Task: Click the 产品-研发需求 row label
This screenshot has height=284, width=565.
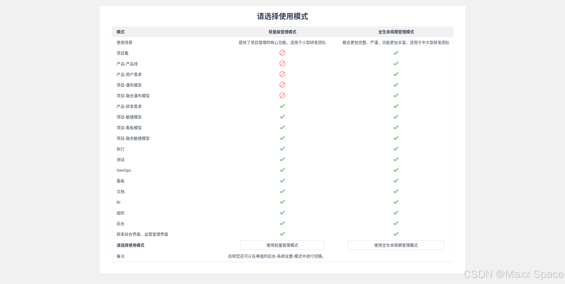Action: pyautogui.click(x=129, y=107)
